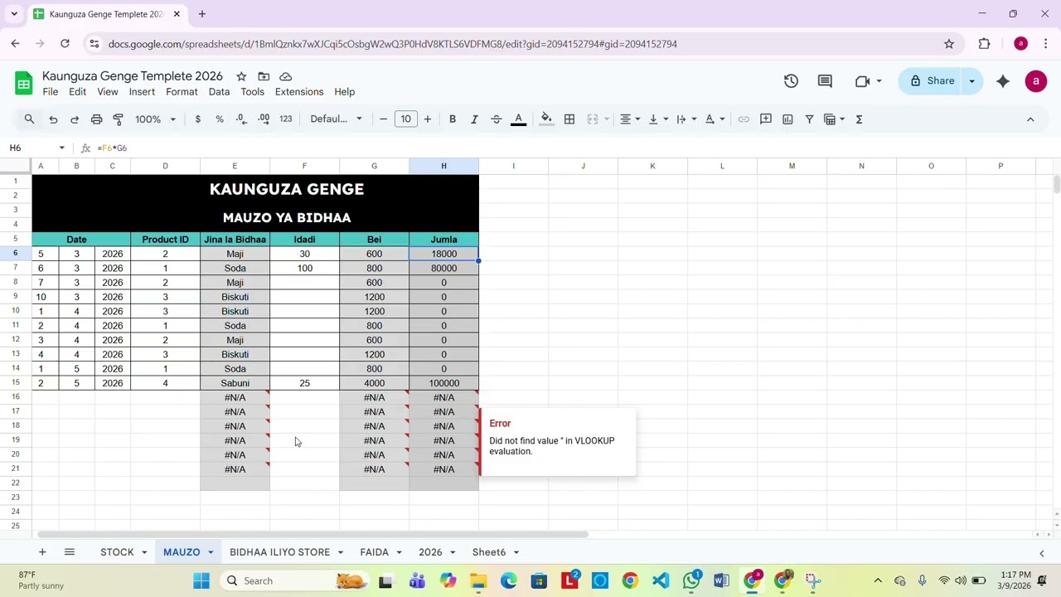Open the Borders tool
The height and width of the screenshot is (597, 1061).
click(x=569, y=119)
